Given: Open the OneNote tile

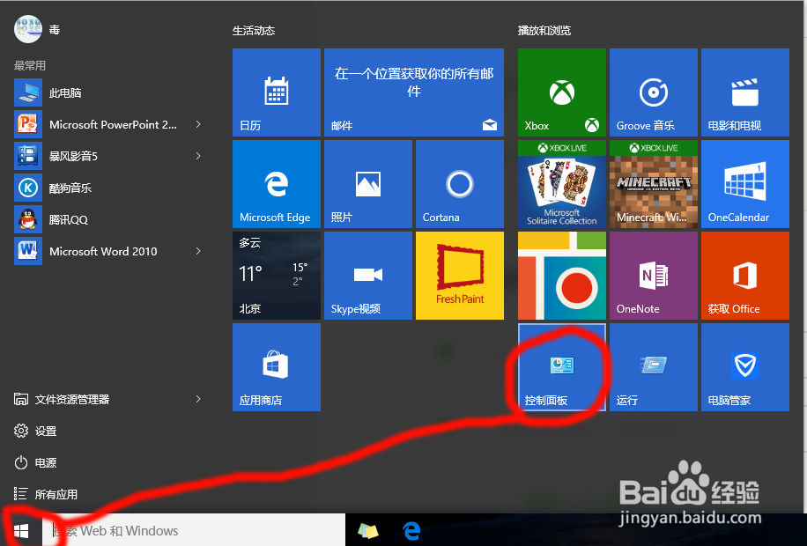Looking at the screenshot, I should click(x=653, y=276).
